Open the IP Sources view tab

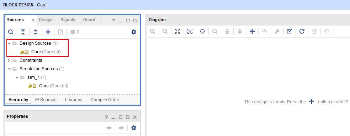coord(46,100)
